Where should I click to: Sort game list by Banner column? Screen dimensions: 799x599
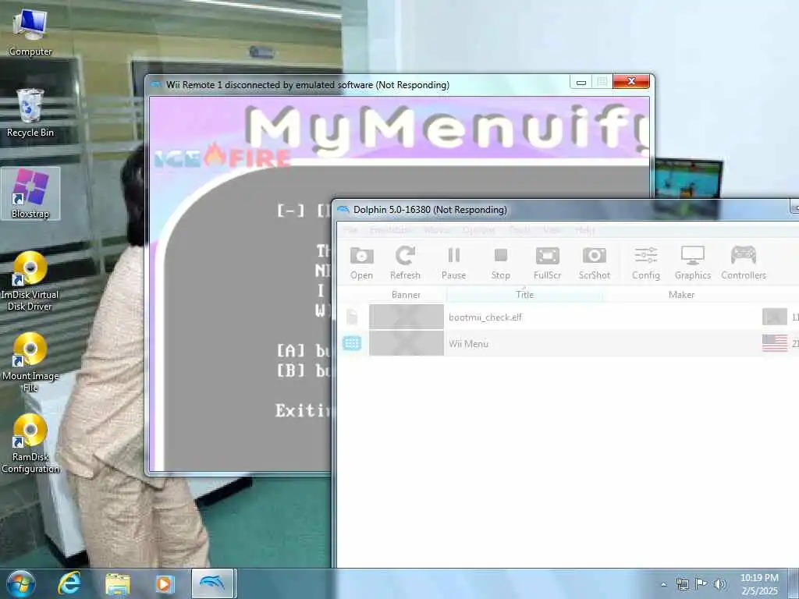tap(406, 294)
